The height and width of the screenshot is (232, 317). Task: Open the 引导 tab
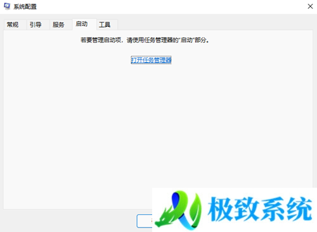37,25
